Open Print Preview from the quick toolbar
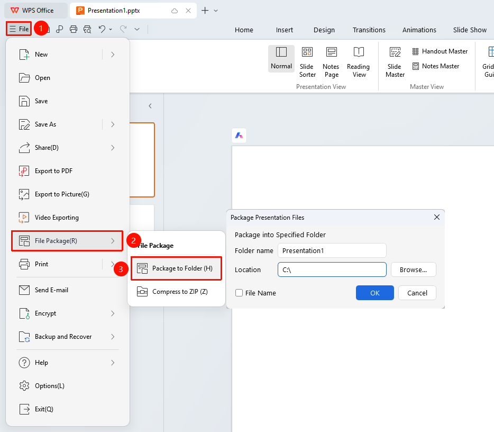494x432 pixels. click(x=87, y=29)
